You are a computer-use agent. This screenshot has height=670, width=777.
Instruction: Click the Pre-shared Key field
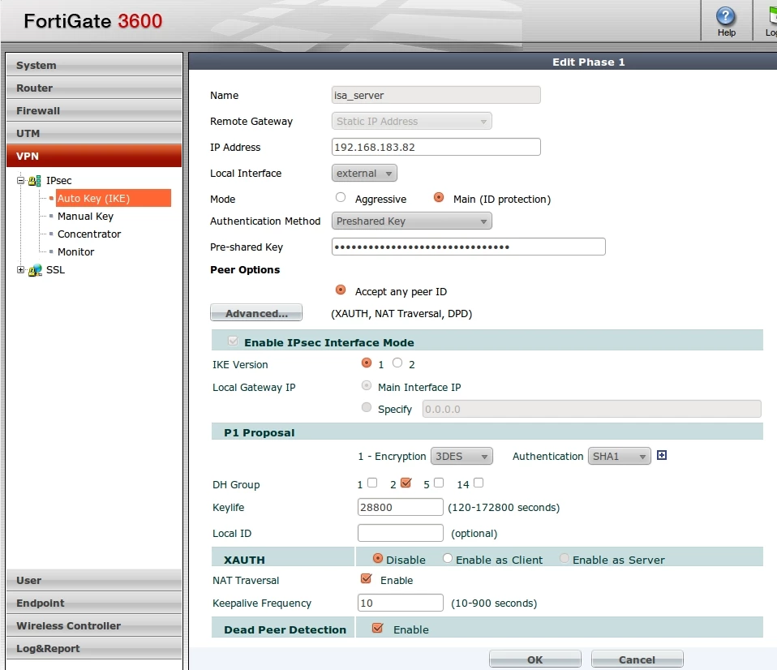coord(468,247)
